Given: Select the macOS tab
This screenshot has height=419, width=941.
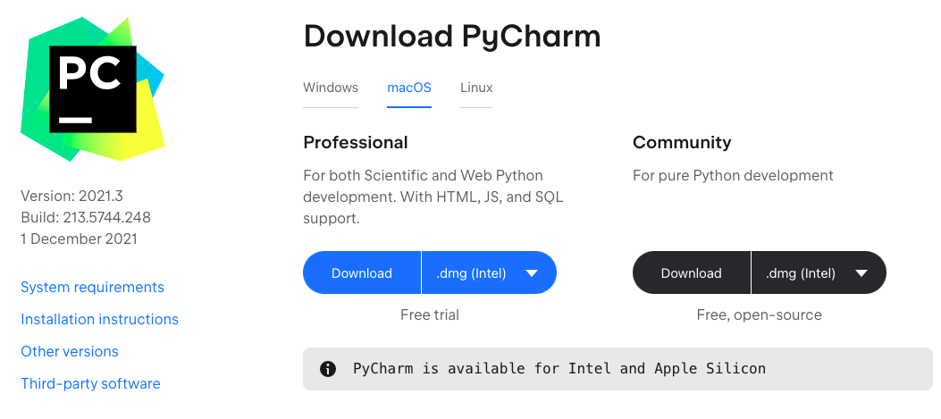Looking at the screenshot, I should click(x=409, y=88).
